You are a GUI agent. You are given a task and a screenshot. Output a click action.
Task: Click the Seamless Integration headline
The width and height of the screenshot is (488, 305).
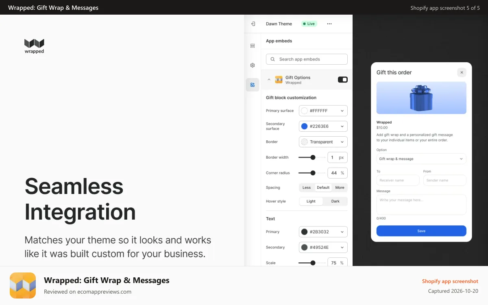coord(80,199)
